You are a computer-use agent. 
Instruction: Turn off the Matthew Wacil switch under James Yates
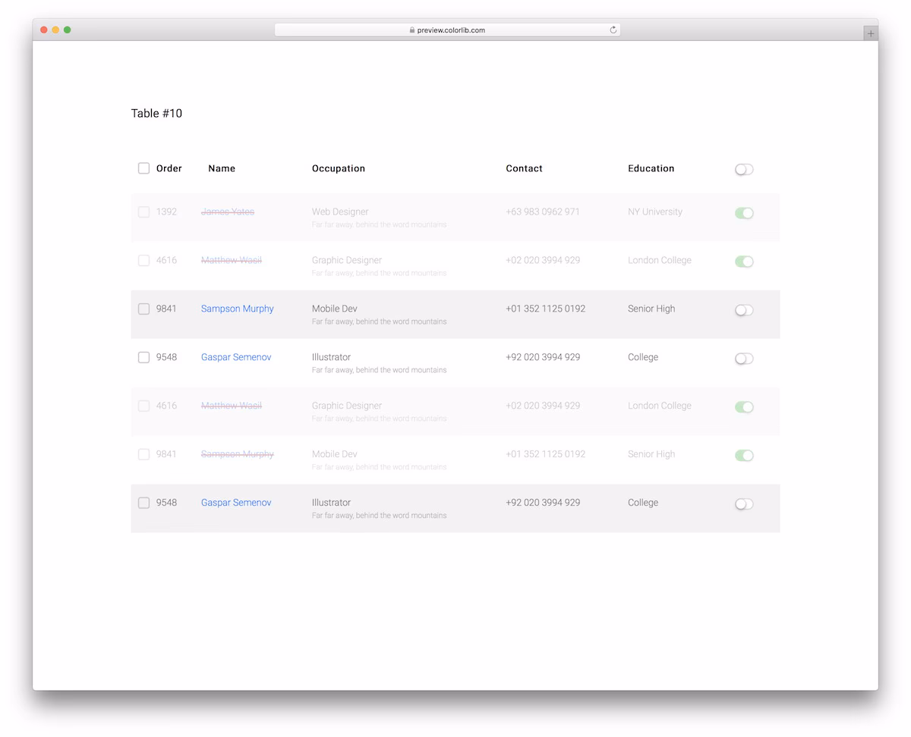pyautogui.click(x=744, y=262)
